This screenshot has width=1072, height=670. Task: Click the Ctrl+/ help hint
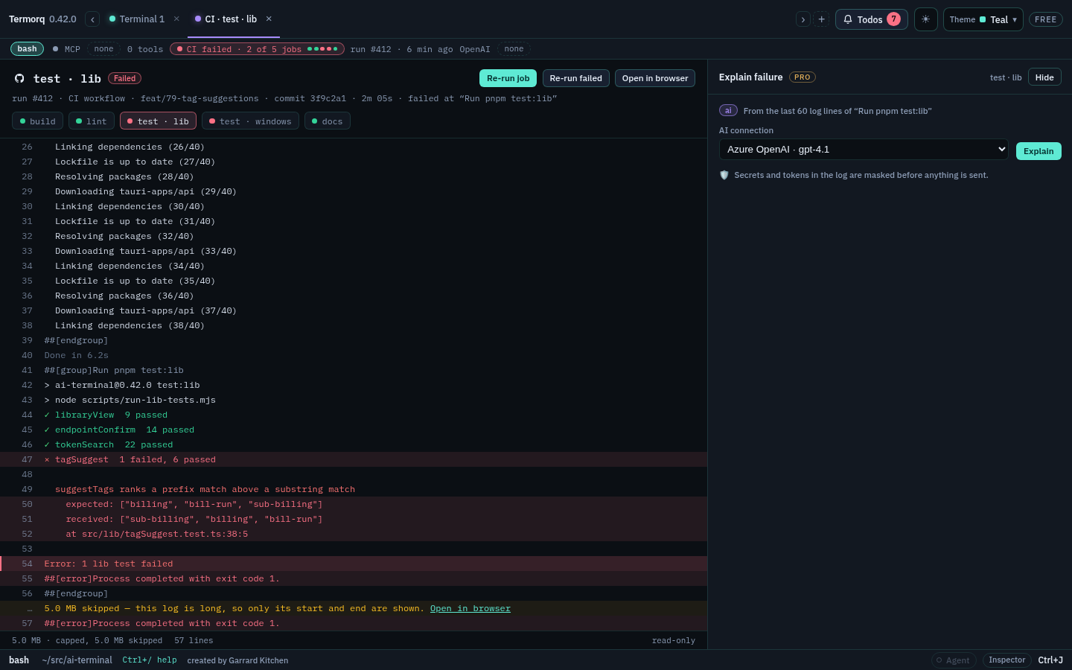[150, 660]
